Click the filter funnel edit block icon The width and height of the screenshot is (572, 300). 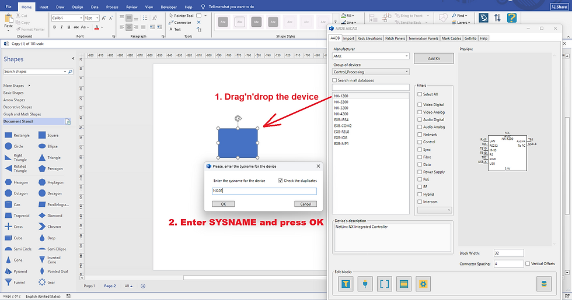tap(346, 284)
